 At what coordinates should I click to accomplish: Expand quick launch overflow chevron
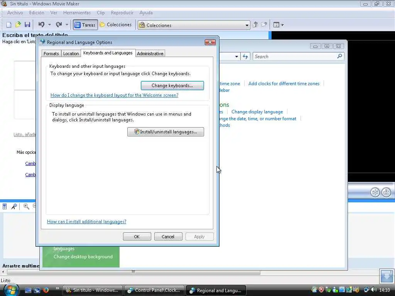[57, 288]
